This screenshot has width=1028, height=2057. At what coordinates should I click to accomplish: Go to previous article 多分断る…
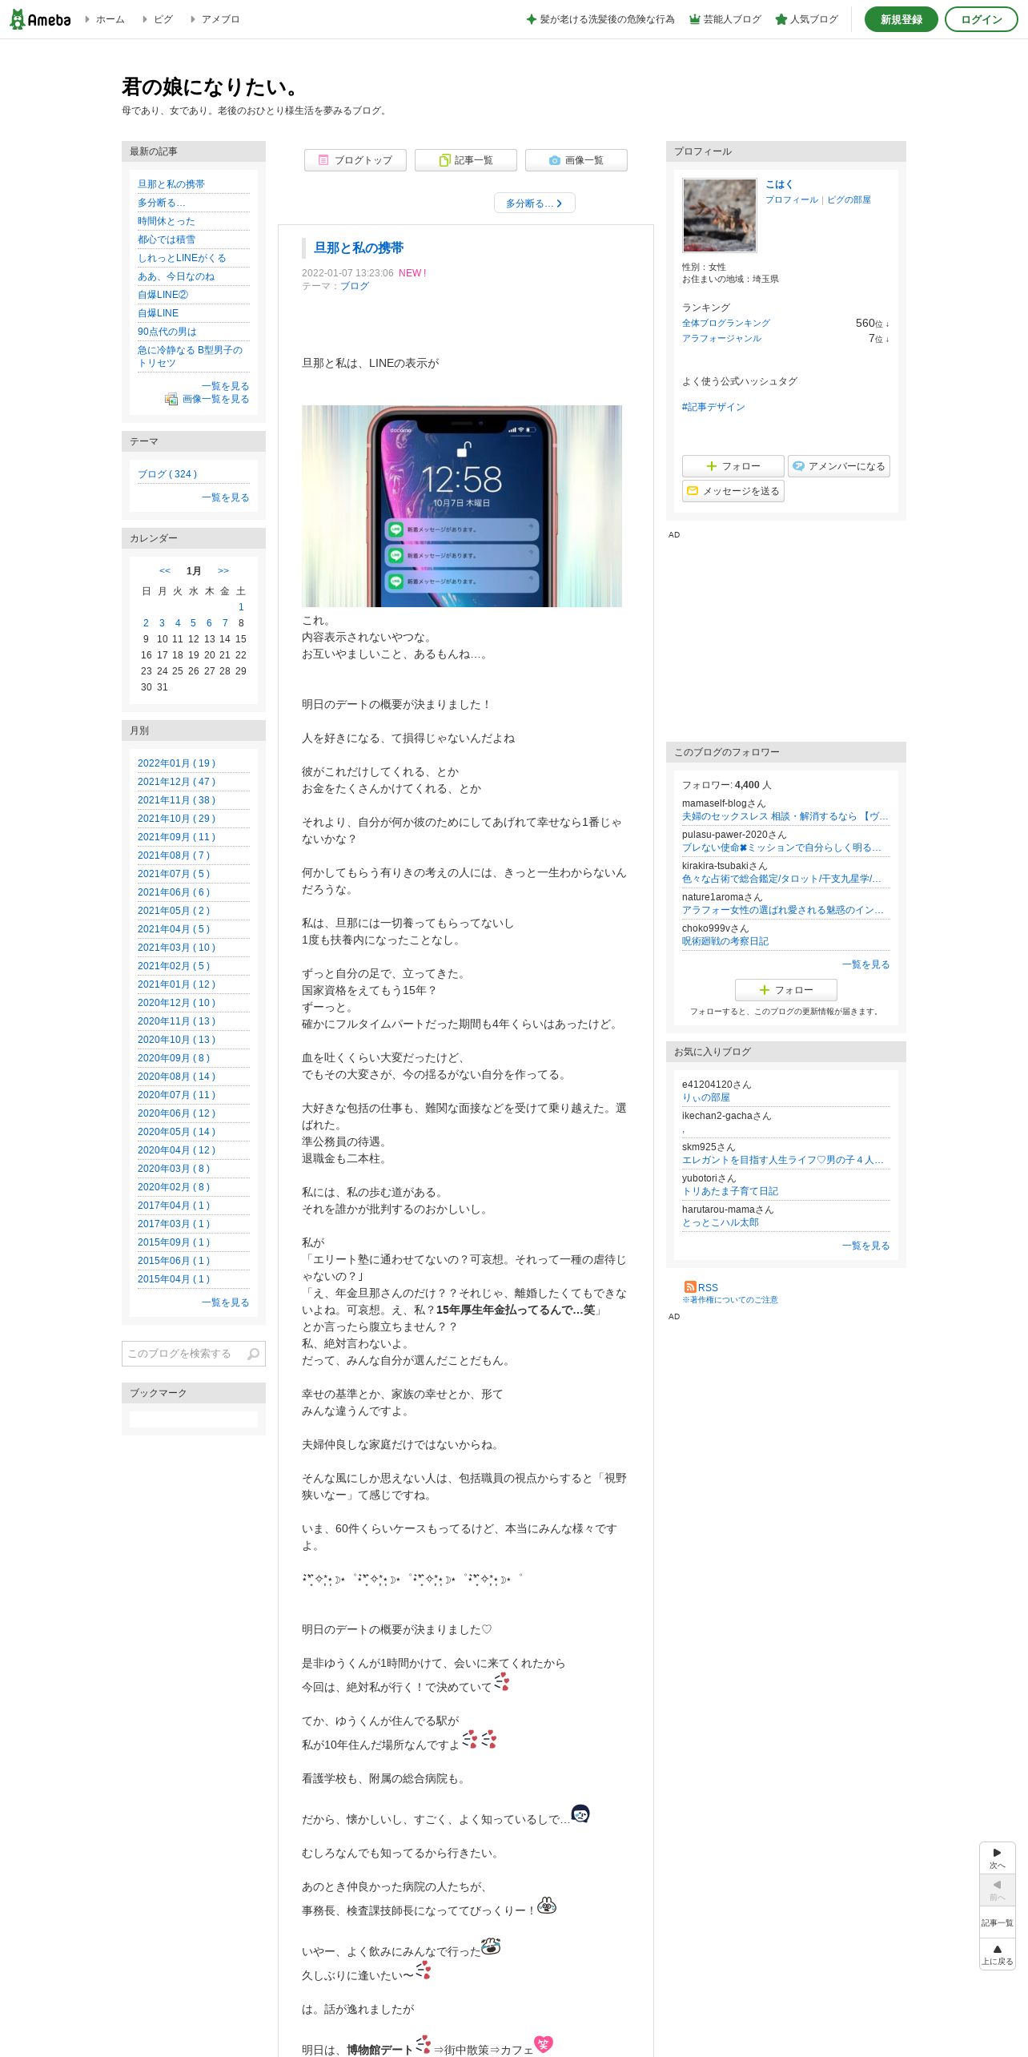pyautogui.click(x=535, y=203)
